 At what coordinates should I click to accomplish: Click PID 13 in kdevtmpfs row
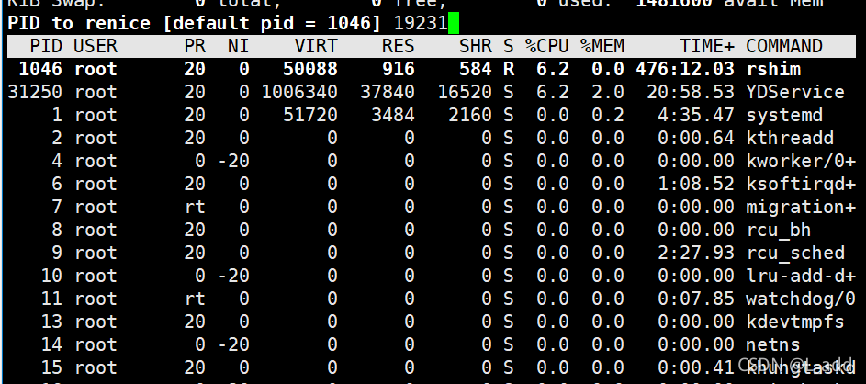coord(51,322)
